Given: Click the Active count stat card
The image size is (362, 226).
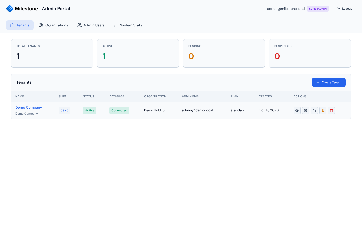Looking at the screenshot, I should pyautogui.click(x=138, y=53).
